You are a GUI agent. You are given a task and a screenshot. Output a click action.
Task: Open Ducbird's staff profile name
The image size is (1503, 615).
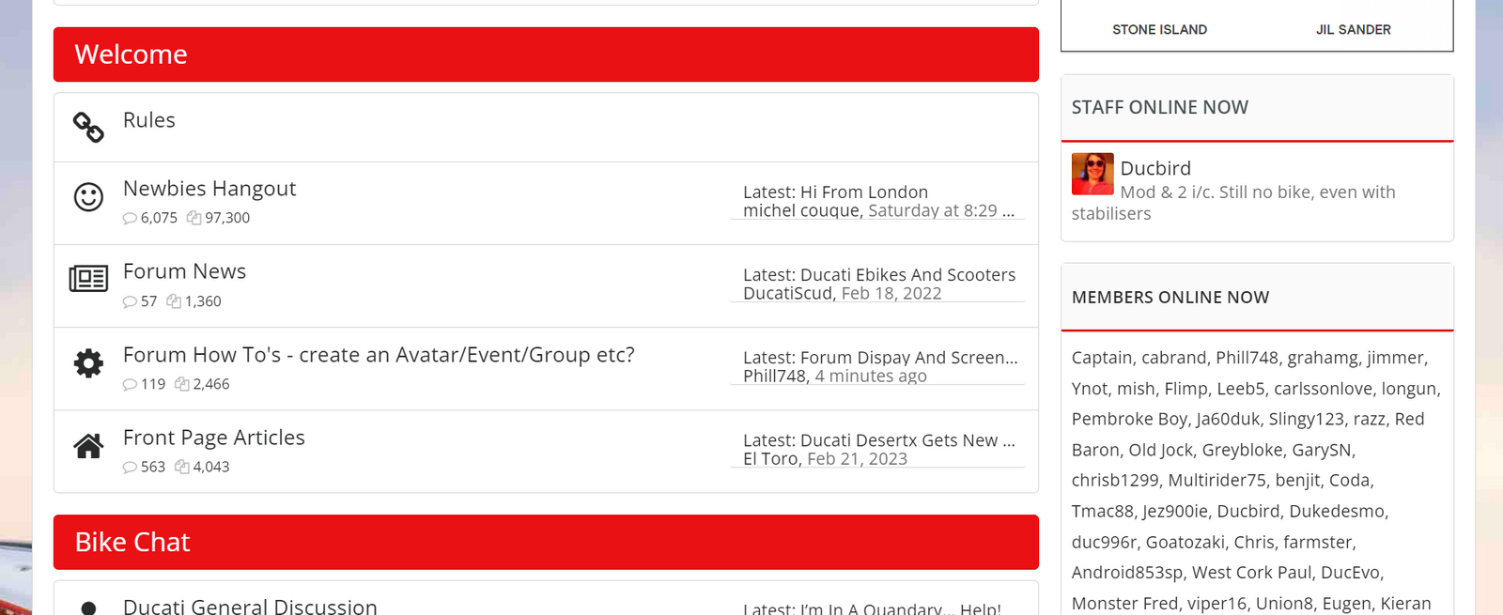1155,168
